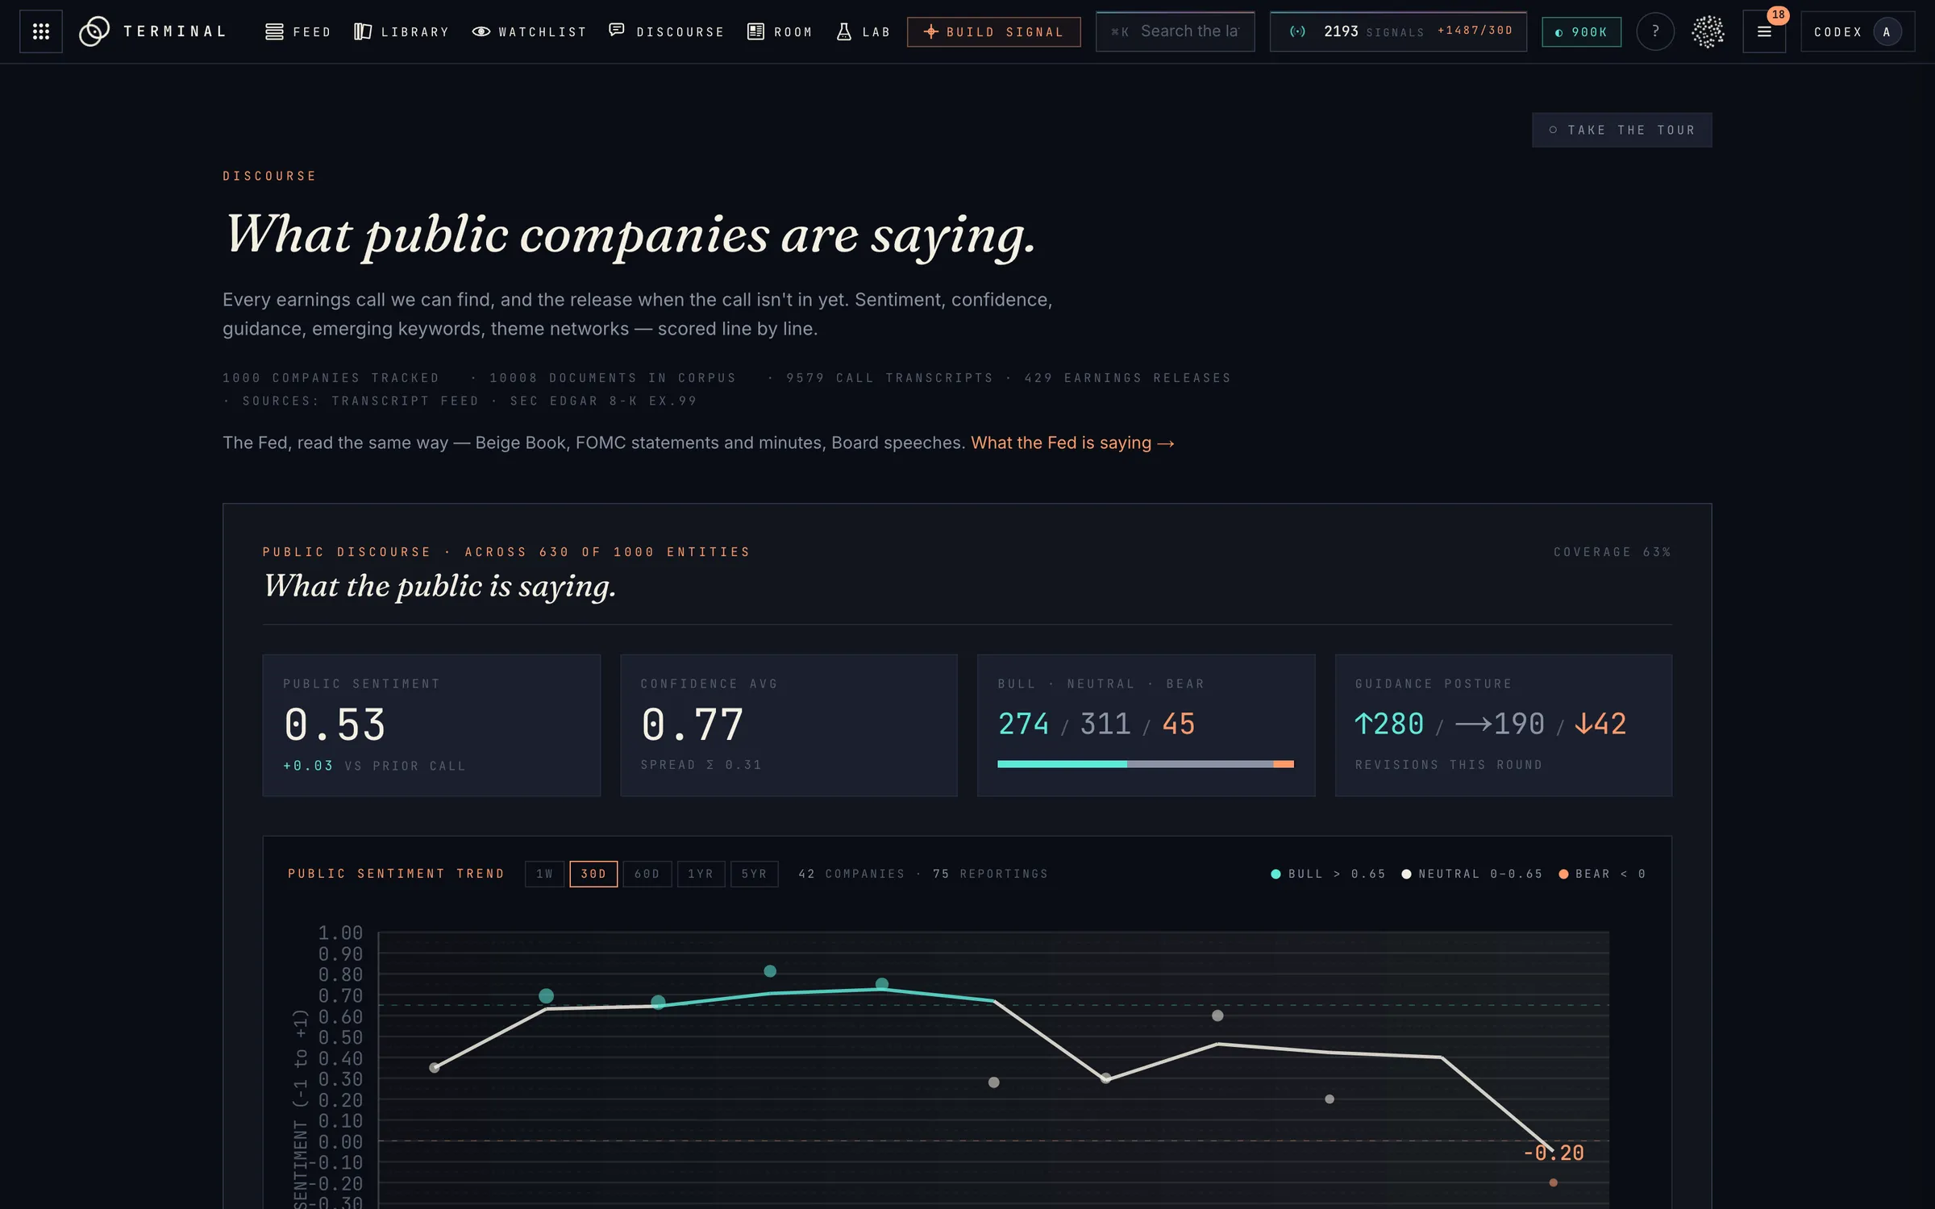Open the apps grid launcher icon

[41, 31]
